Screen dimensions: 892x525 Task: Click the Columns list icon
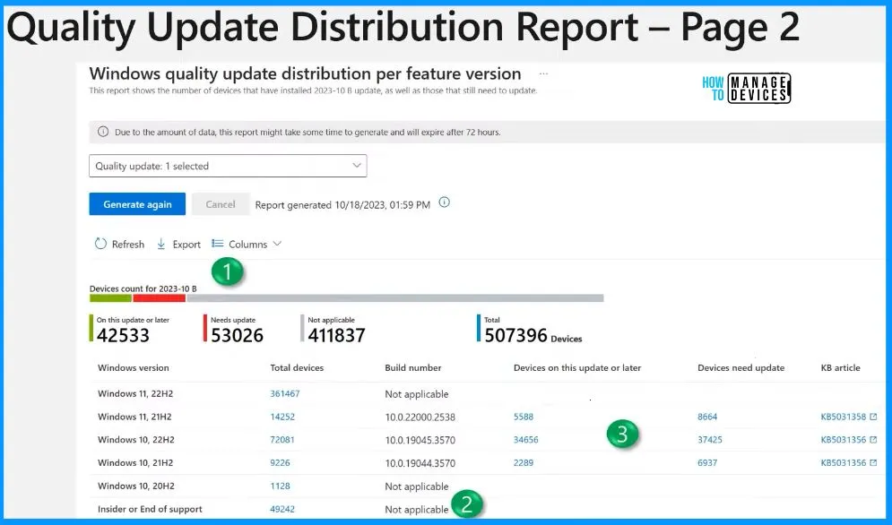[217, 244]
